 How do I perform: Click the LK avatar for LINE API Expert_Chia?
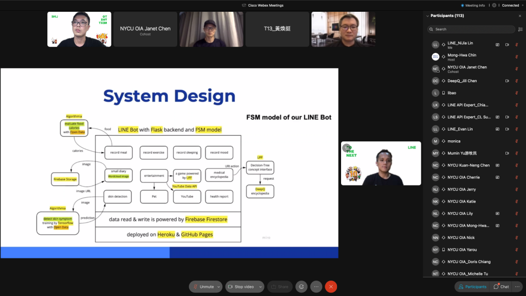click(x=436, y=105)
